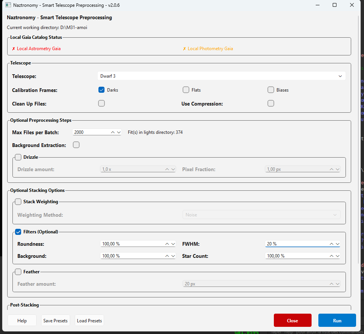Increase Max Files per Batch with up arrow
The height and width of the screenshot is (334, 364).
point(113,132)
